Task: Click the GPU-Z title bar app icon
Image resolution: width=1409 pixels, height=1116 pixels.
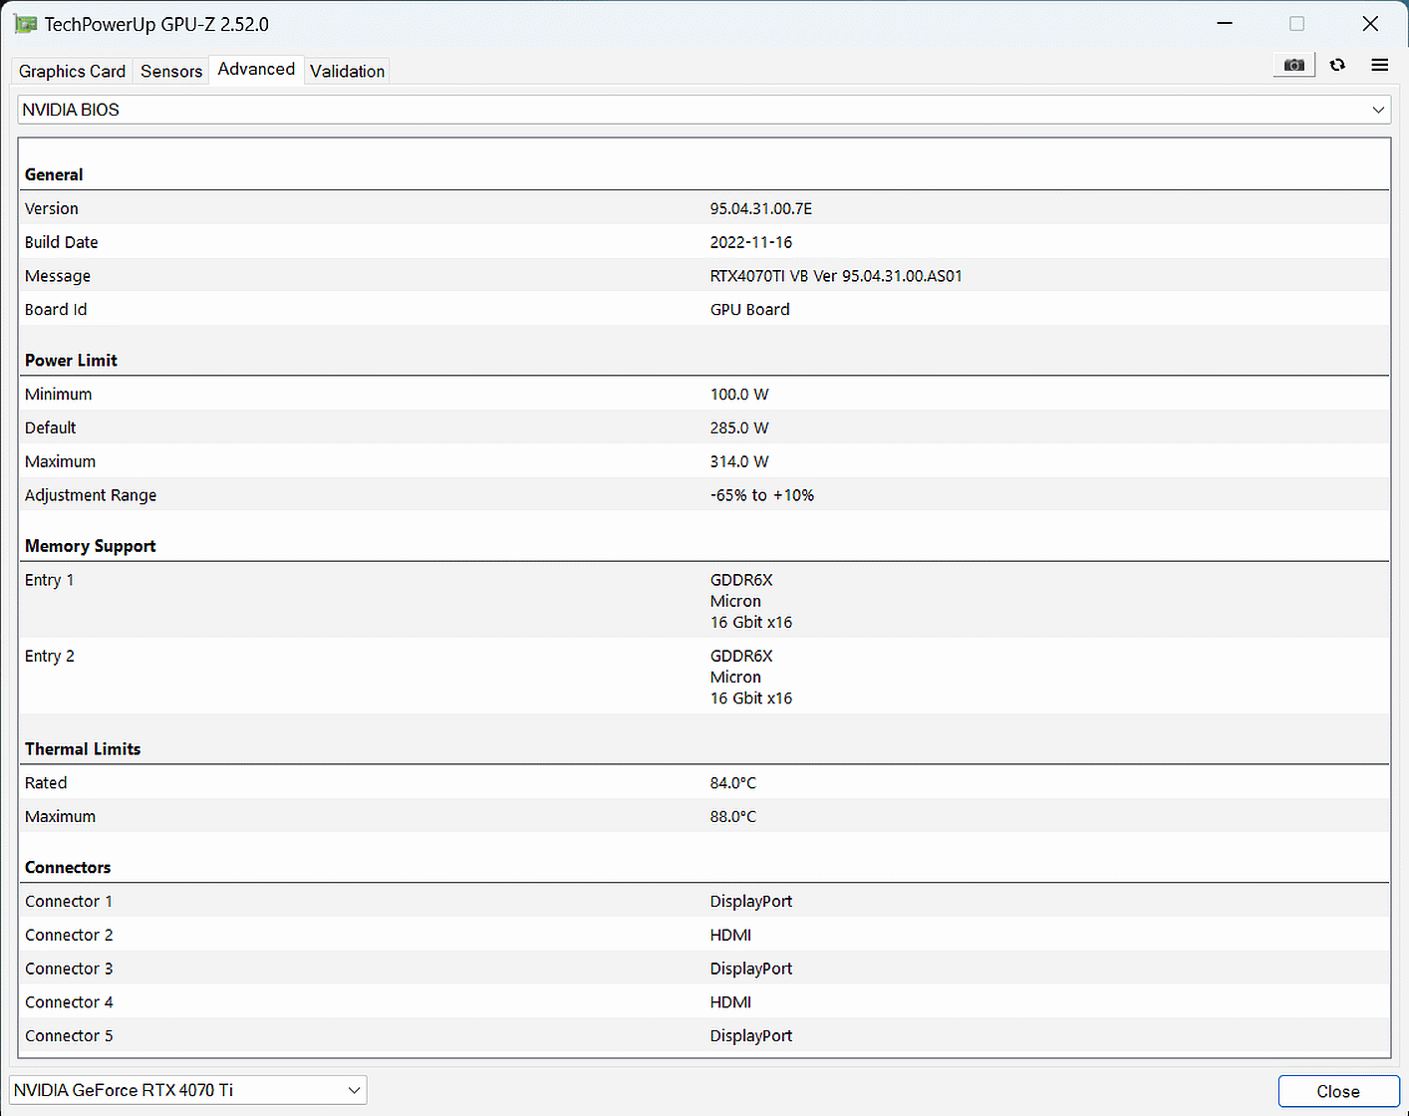Action: pyautogui.click(x=25, y=24)
